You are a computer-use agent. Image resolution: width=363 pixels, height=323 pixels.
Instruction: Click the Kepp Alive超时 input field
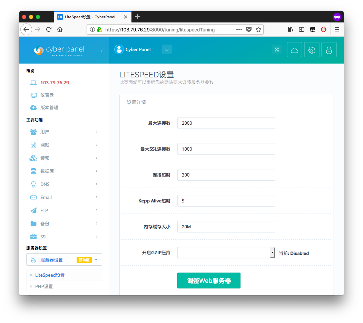(x=226, y=201)
